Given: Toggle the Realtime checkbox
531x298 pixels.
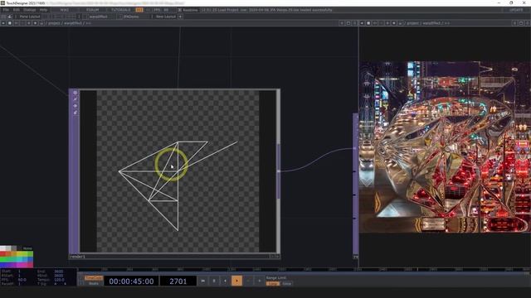Looking at the screenshot, I should point(180,10).
